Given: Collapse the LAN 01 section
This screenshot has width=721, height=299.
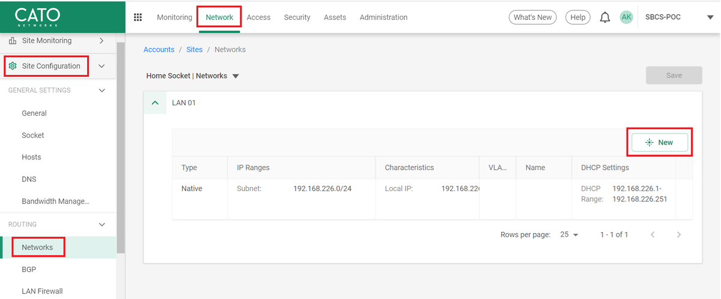Looking at the screenshot, I should coord(155,103).
